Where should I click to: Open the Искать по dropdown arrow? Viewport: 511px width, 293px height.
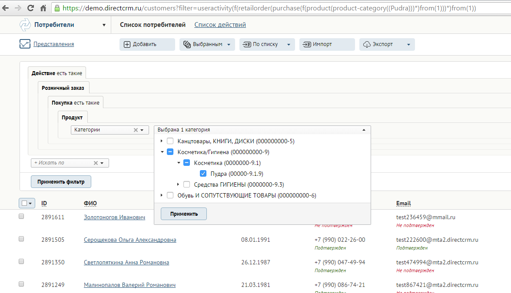click(x=102, y=163)
